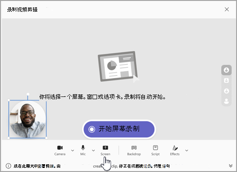Click the 你将选择一个屏幕 instruction text

tap(103, 97)
